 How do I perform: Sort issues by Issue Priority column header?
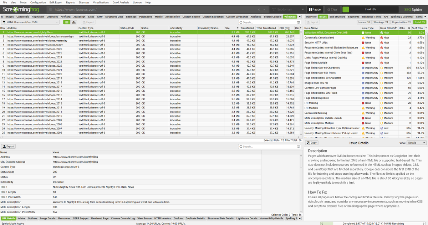[388, 28]
